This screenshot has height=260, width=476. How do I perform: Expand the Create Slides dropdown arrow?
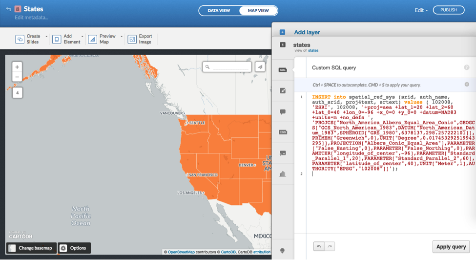coord(46,36)
